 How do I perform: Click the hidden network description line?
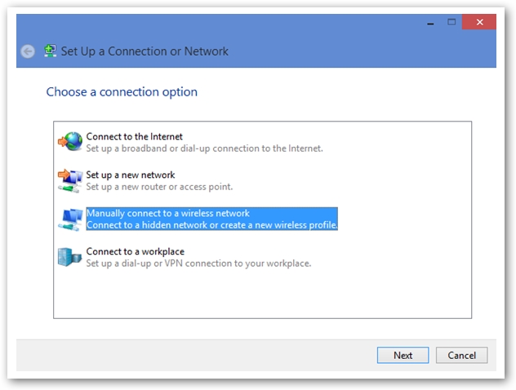pyautogui.click(x=212, y=225)
